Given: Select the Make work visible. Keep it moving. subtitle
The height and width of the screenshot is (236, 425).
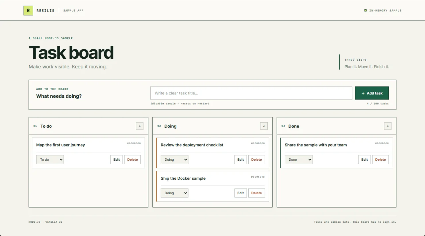Looking at the screenshot, I should (68, 67).
